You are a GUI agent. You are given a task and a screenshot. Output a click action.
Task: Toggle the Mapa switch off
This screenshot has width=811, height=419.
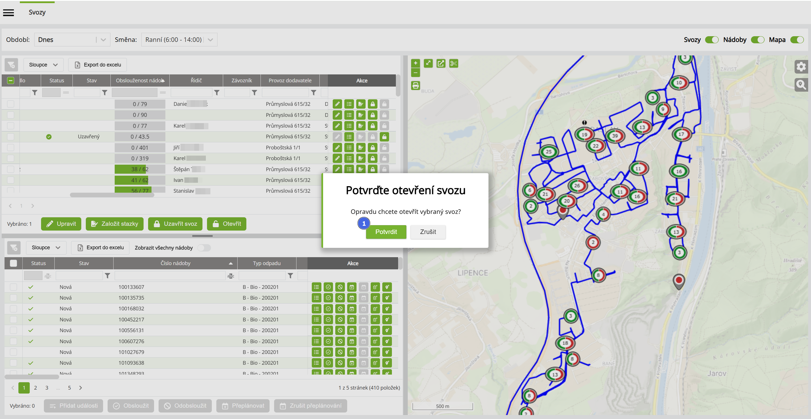point(797,40)
